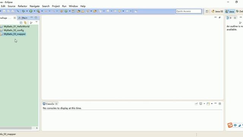243x137 pixels.
Task: Select the Package Explorer tab
Action: [x=6, y=18]
